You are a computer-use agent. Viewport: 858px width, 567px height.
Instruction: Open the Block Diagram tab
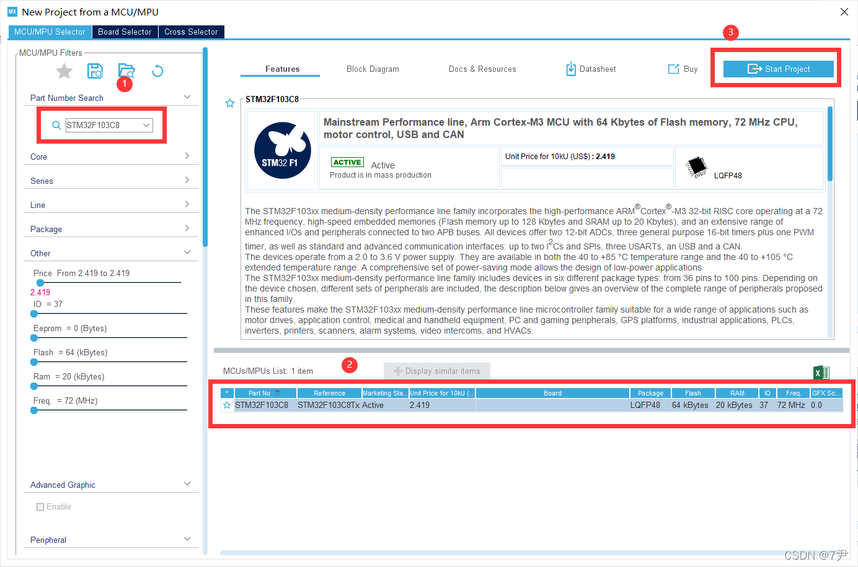tap(373, 69)
